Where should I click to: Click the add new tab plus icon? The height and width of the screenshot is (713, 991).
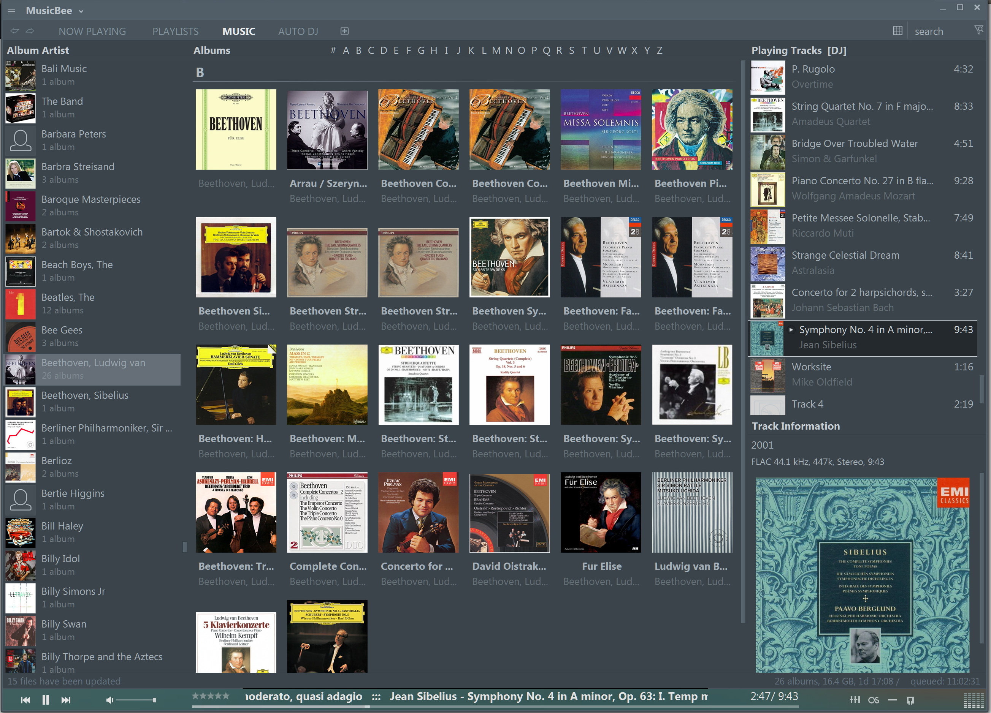(344, 31)
